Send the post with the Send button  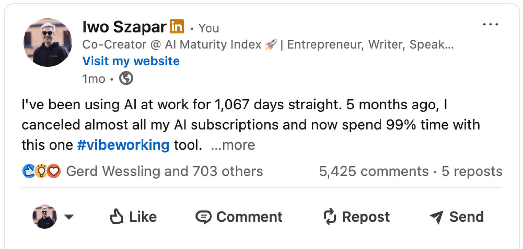point(457,217)
